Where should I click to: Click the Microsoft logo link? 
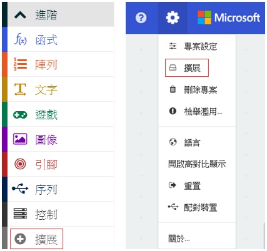coord(229,17)
